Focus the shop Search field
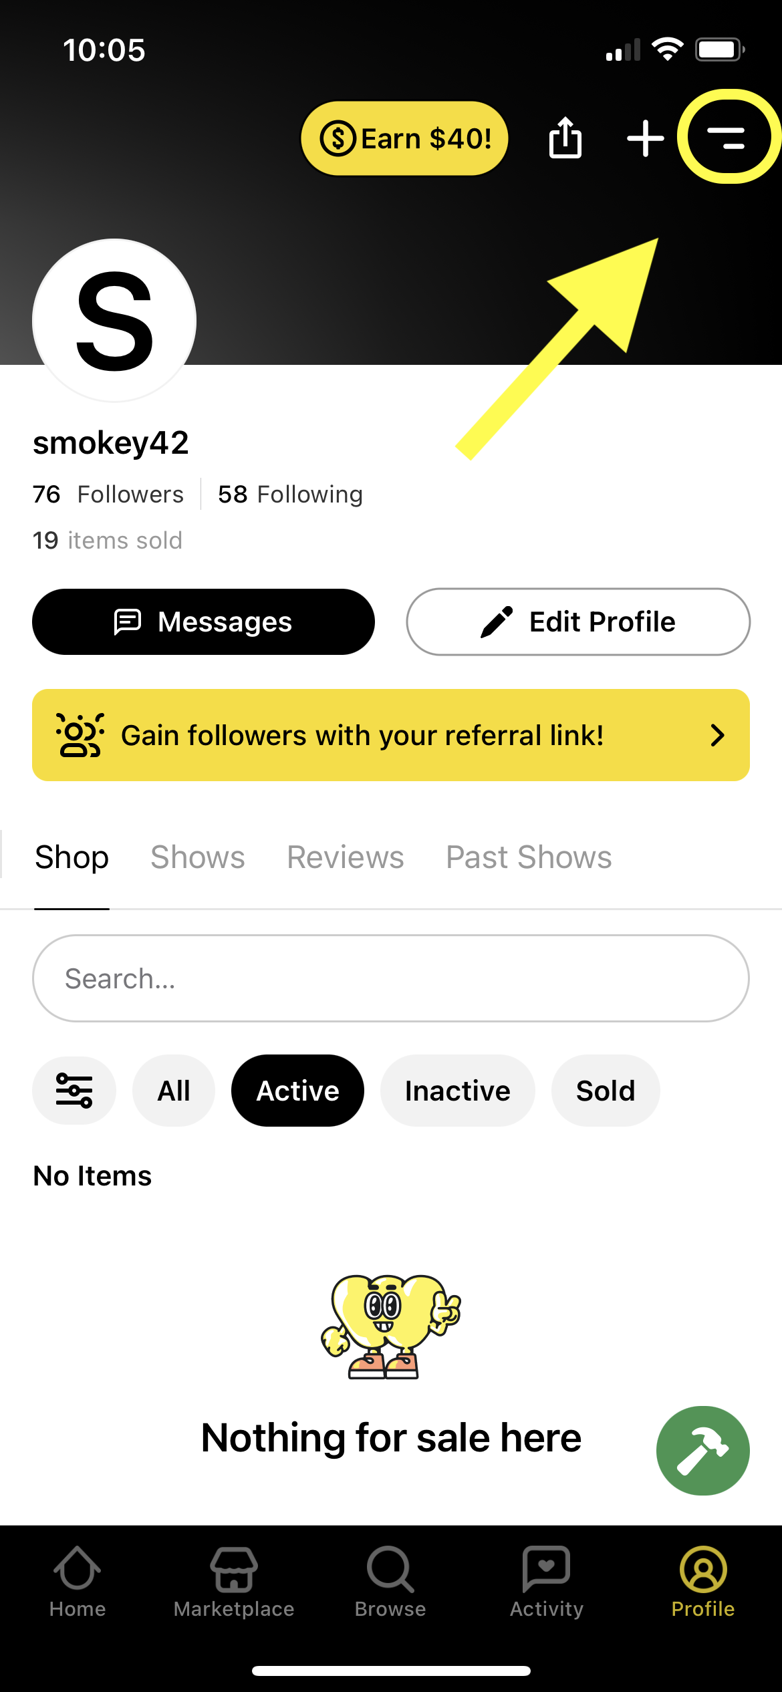Image resolution: width=782 pixels, height=1692 pixels. [x=391, y=978]
